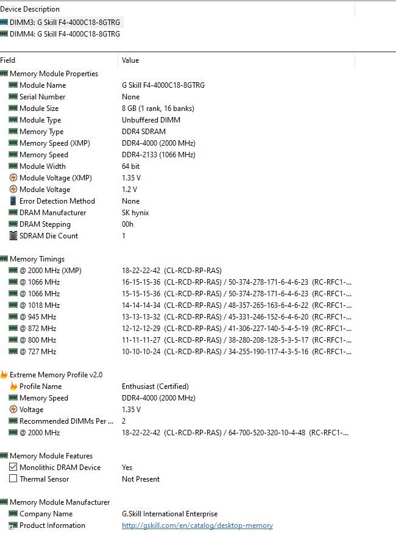This screenshot has width=396, height=545.
Task: Click the Module Voltage (XMP) lightning icon
Action: click(x=13, y=177)
